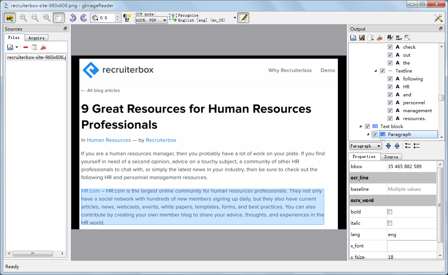Switch to the Acquire tab
This screenshot has width=448, height=275.
[36, 38]
